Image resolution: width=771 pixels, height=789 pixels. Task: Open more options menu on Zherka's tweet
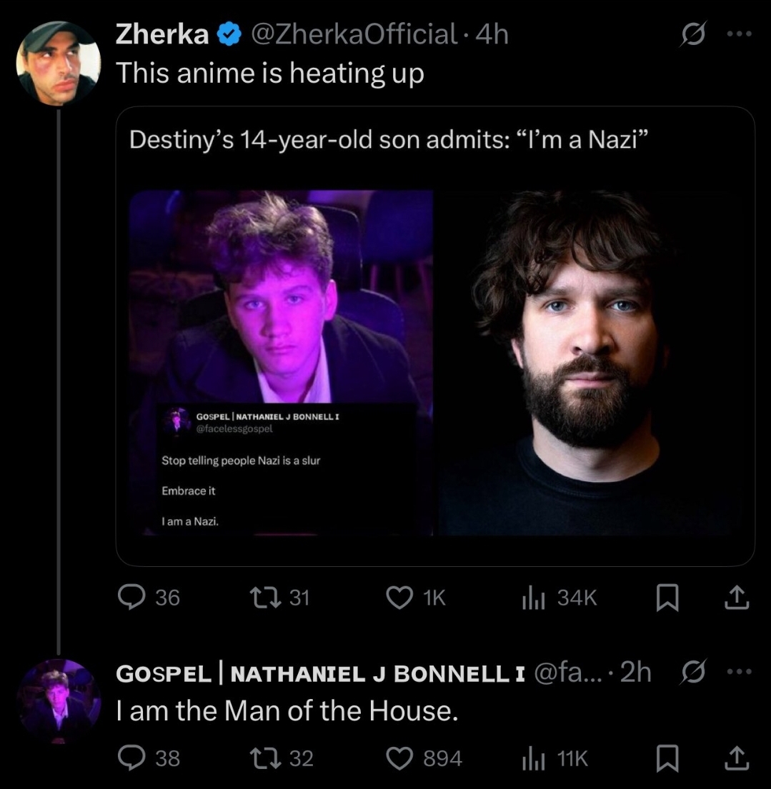pyautogui.click(x=739, y=33)
